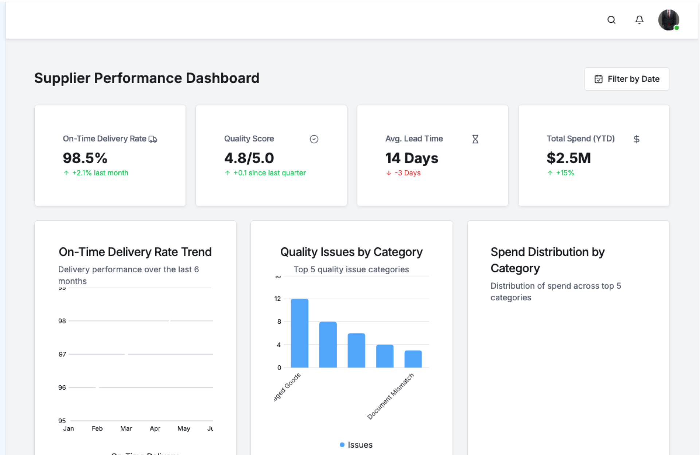
Task: Click the shortest bar above Document Mismatch
Action: pyautogui.click(x=413, y=359)
